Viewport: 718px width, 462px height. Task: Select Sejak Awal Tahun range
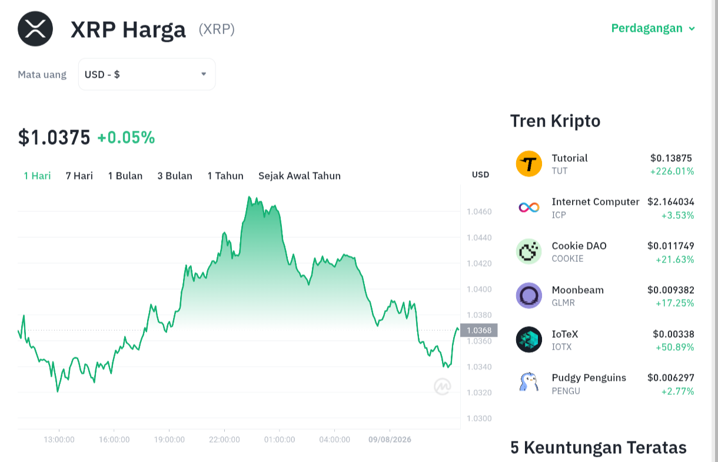pos(300,175)
